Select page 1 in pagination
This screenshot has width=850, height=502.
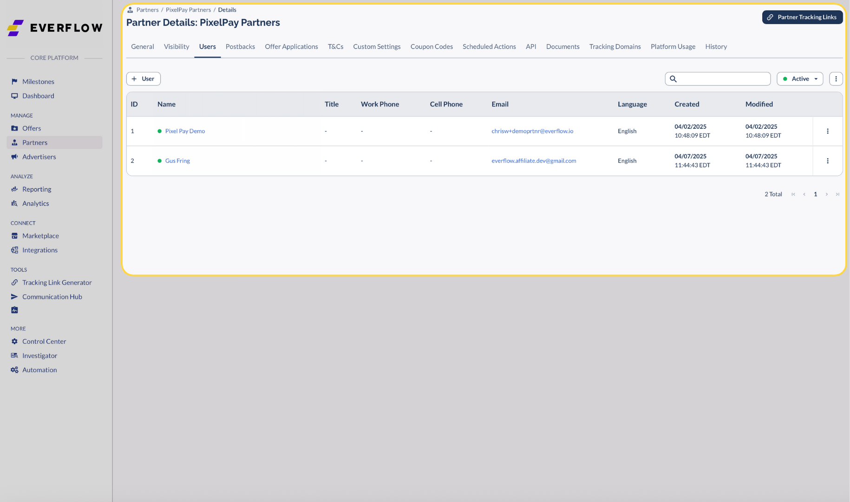click(815, 194)
